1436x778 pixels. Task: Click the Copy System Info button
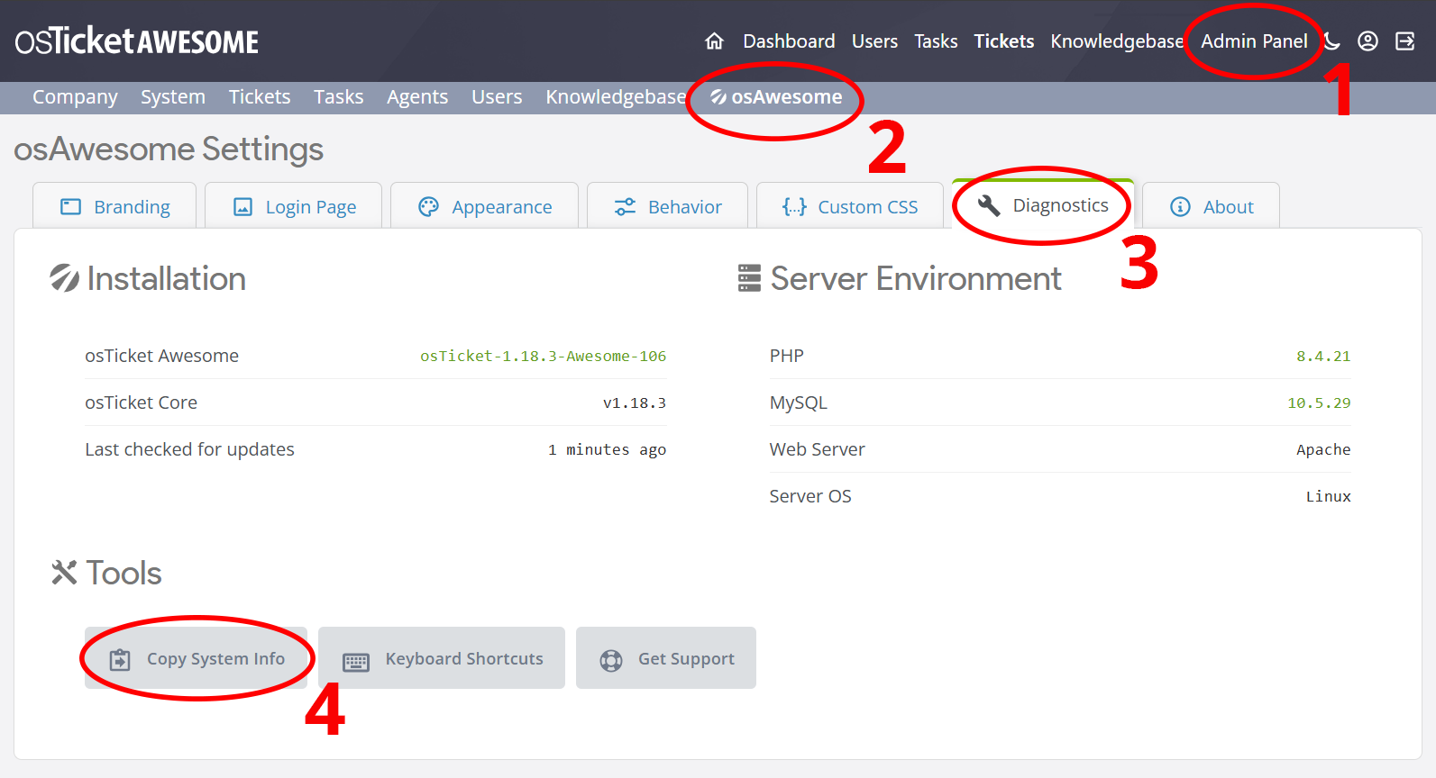click(197, 658)
